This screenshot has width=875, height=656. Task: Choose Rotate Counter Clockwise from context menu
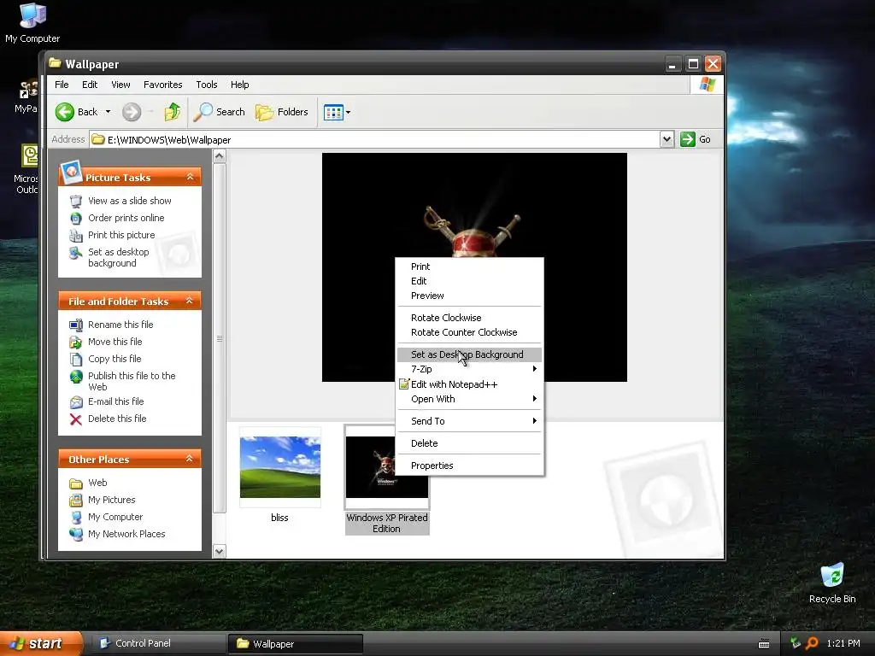pyautogui.click(x=469, y=332)
